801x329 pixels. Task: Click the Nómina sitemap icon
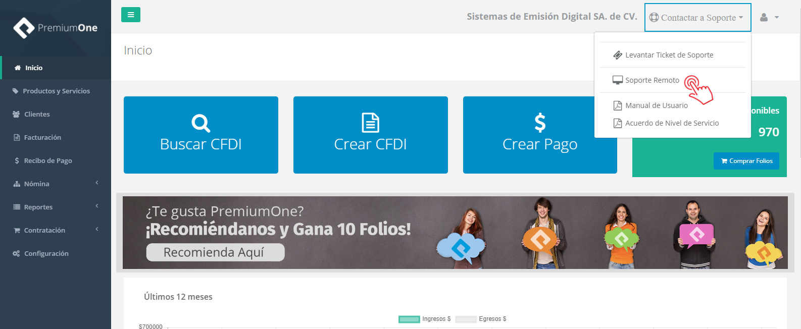tap(17, 184)
